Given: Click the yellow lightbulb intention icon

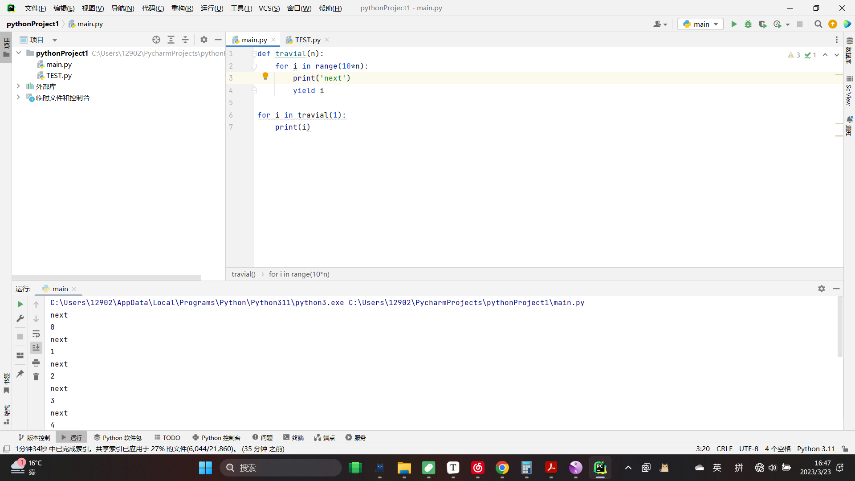Looking at the screenshot, I should (x=265, y=77).
